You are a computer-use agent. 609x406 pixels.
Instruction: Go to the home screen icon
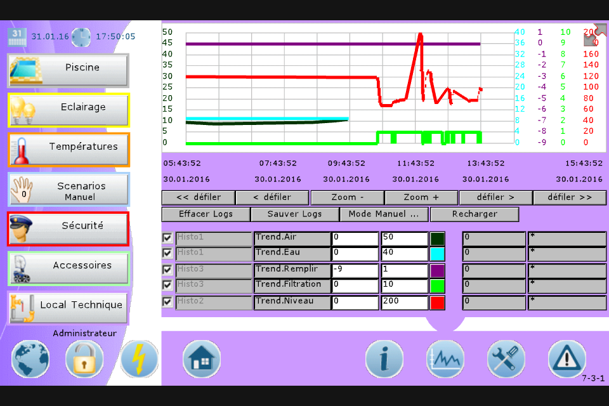click(202, 359)
